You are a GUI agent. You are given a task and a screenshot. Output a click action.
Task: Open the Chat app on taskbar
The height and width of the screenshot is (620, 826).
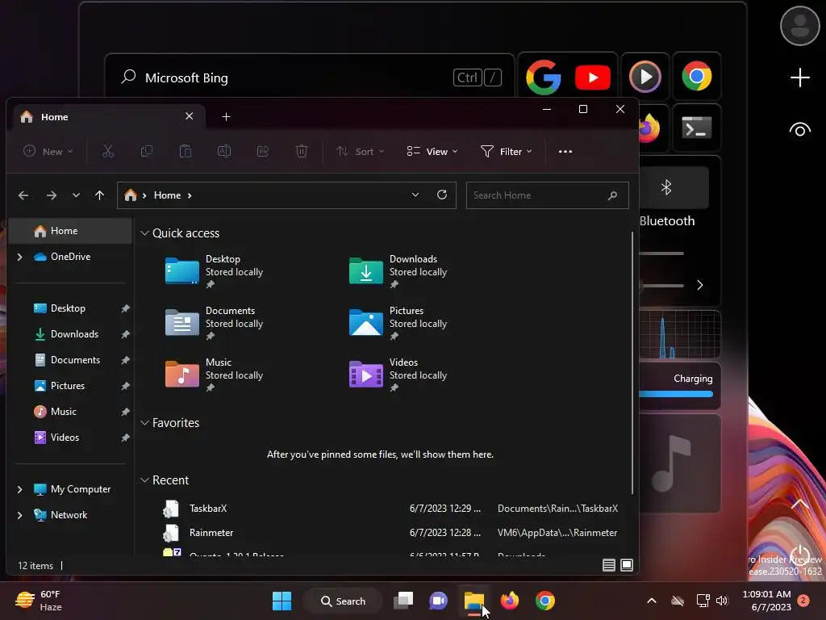point(438,601)
